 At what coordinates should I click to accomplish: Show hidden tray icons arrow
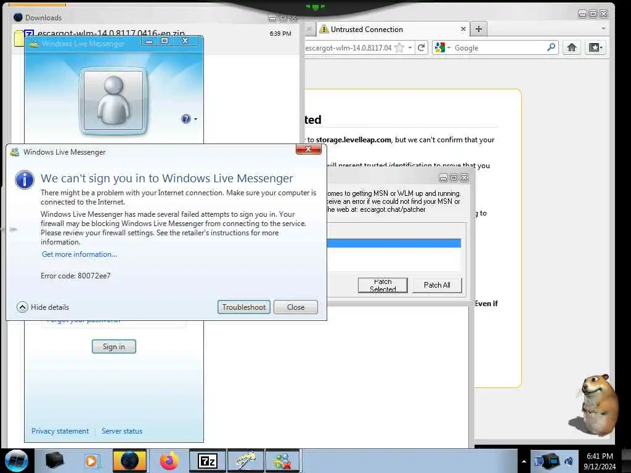coord(524,461)
